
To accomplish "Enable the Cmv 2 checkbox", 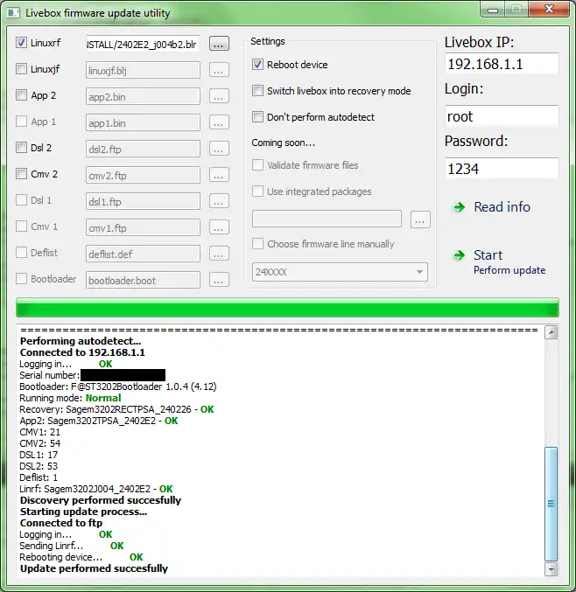I will point(22,174).
